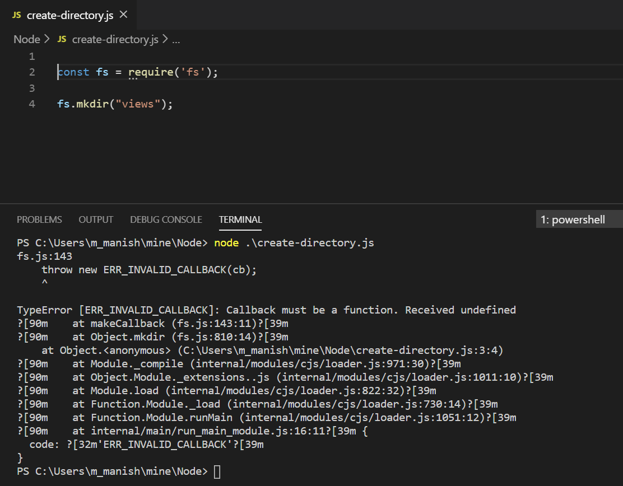Click the JS icon in the breadcrumb bar

[62, 39]
